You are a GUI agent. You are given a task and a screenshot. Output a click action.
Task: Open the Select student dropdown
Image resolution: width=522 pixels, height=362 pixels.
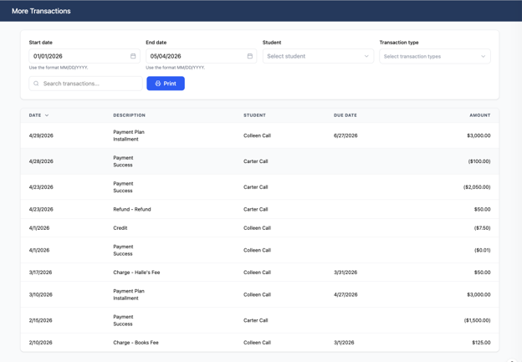(318, 56)
